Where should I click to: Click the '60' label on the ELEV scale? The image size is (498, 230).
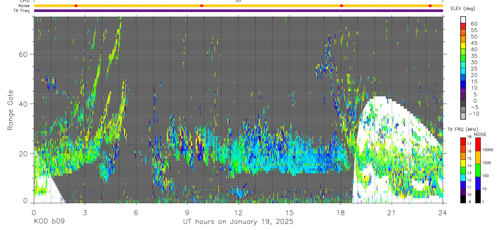473,24
